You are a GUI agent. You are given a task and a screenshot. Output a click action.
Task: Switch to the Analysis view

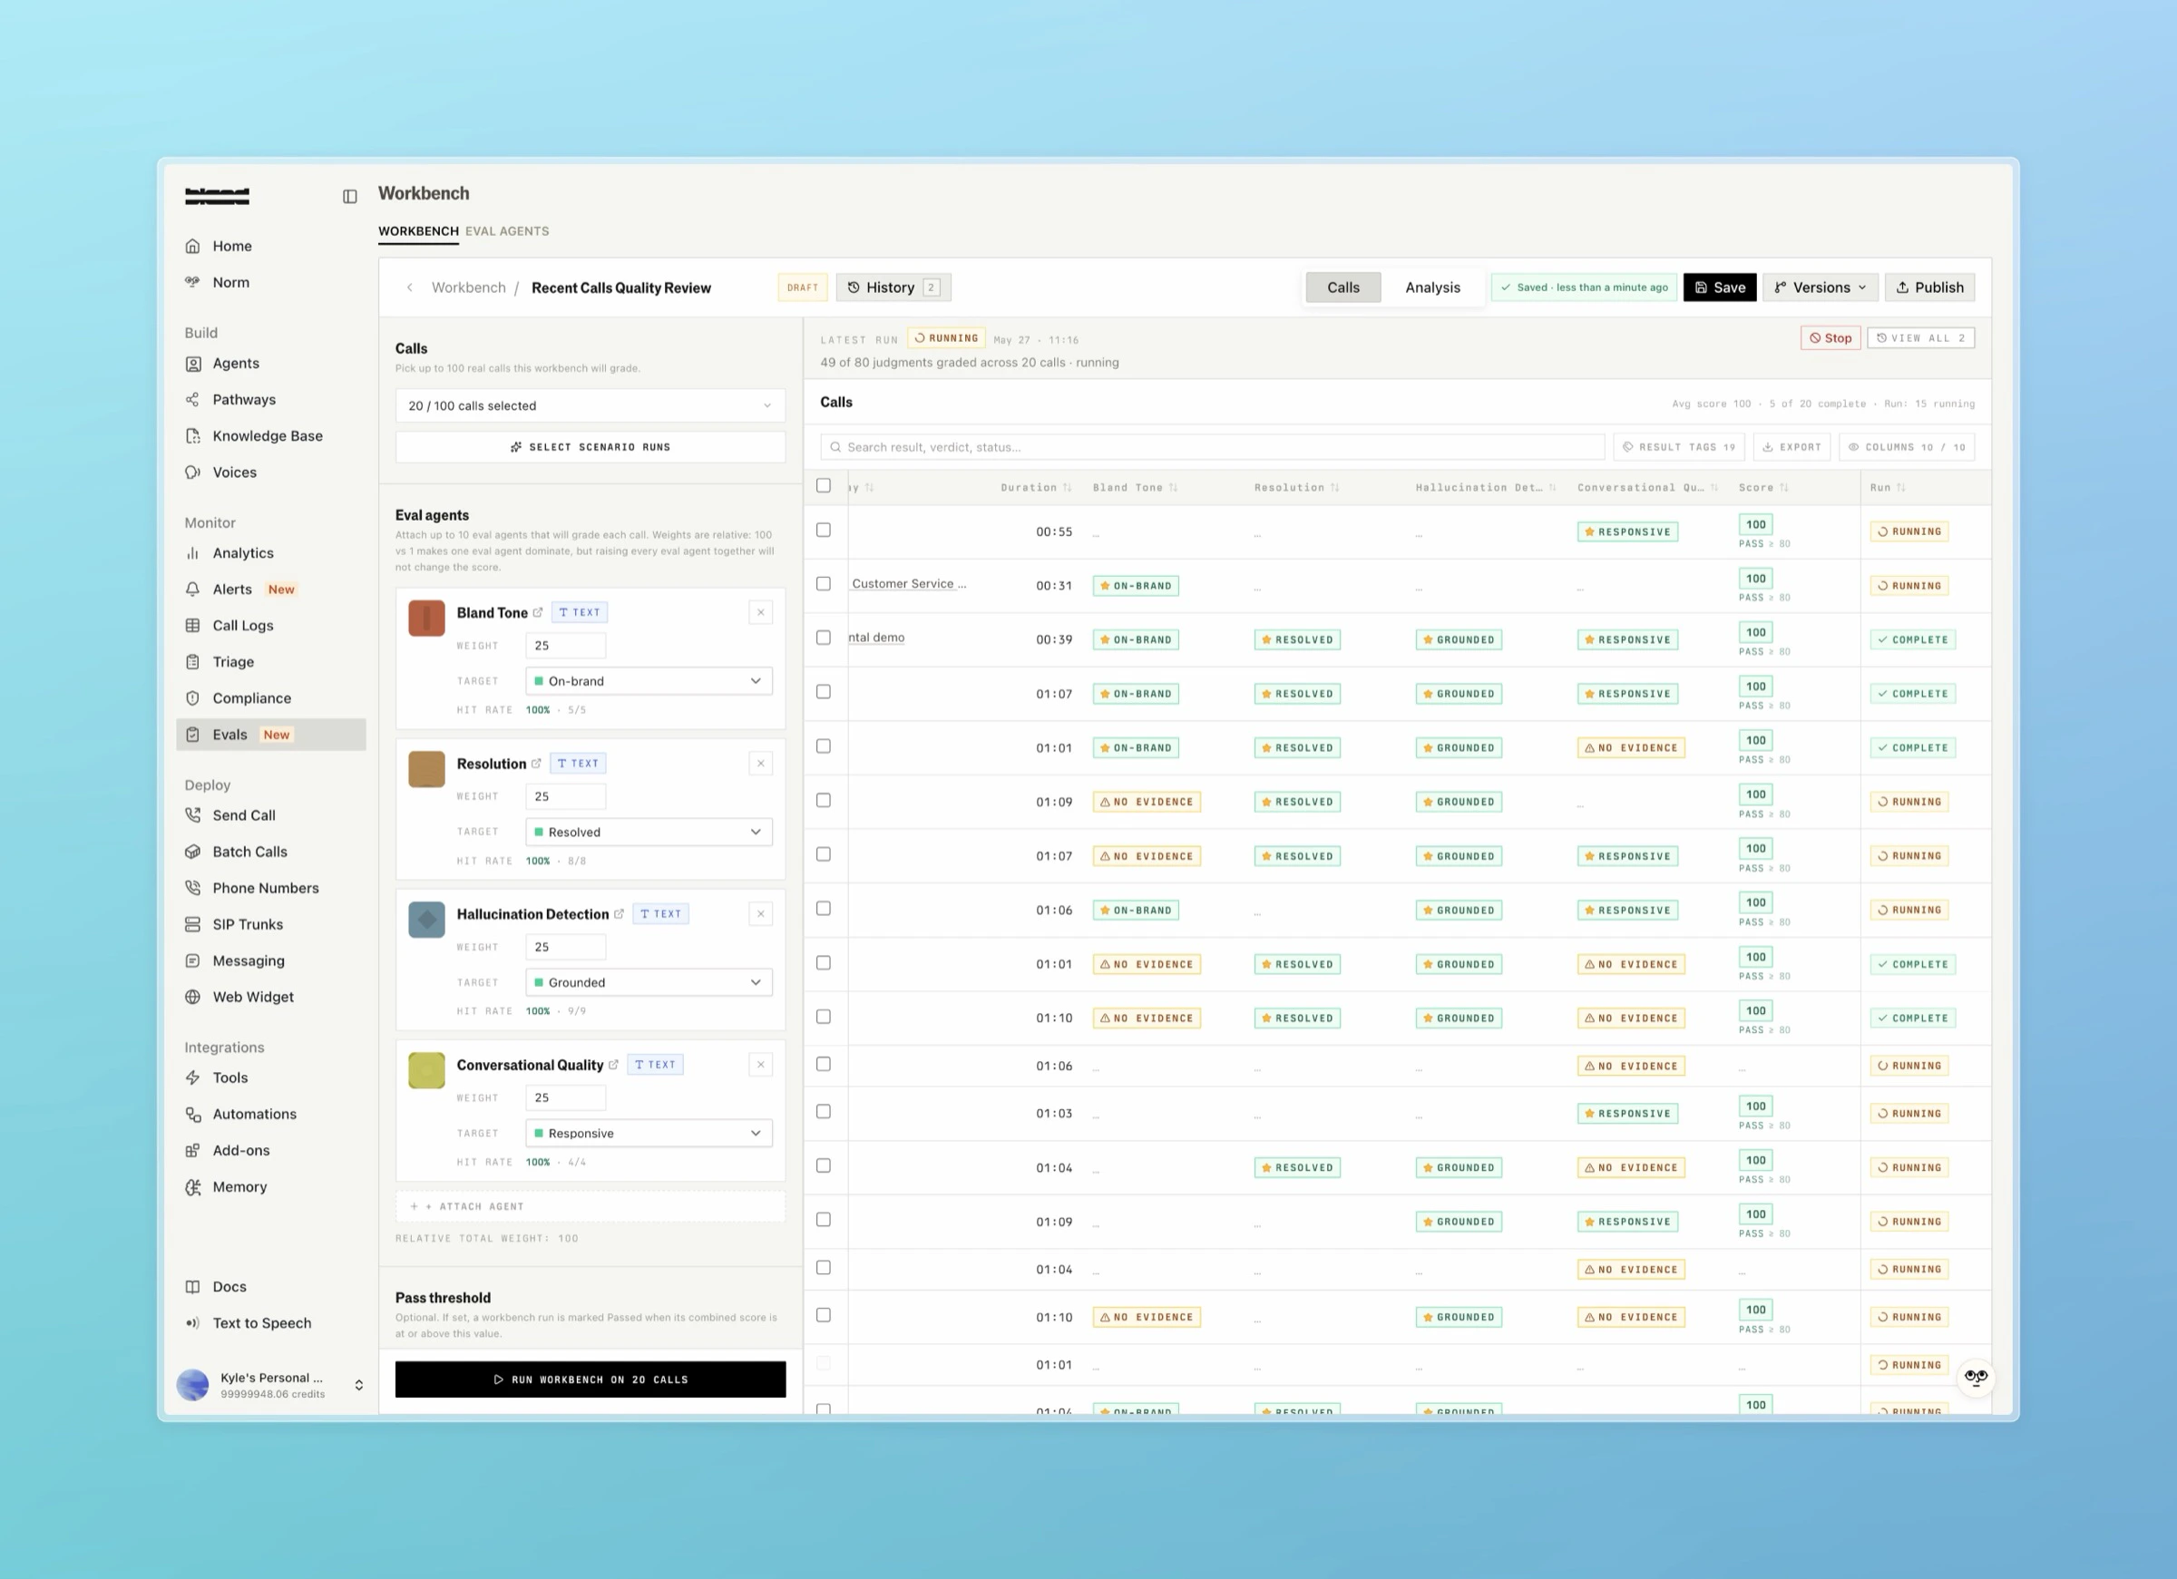pos(1432,287)
